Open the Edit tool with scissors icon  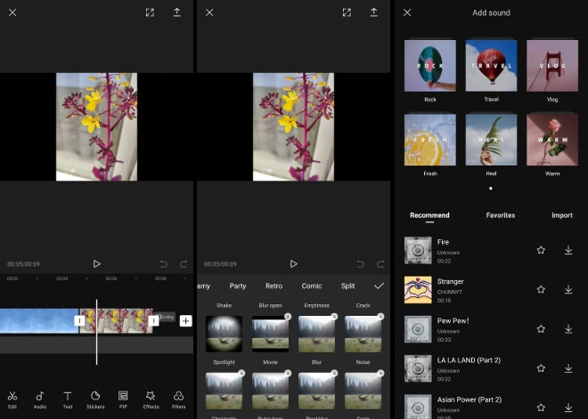[12, 399]
